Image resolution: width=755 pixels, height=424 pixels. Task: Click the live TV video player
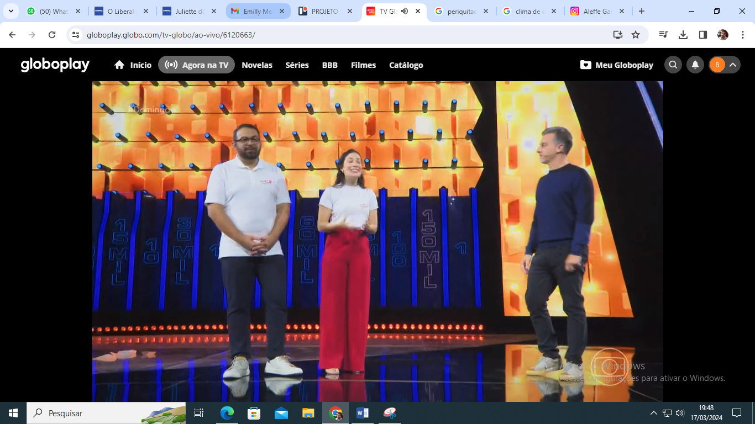tap(377, 241)
